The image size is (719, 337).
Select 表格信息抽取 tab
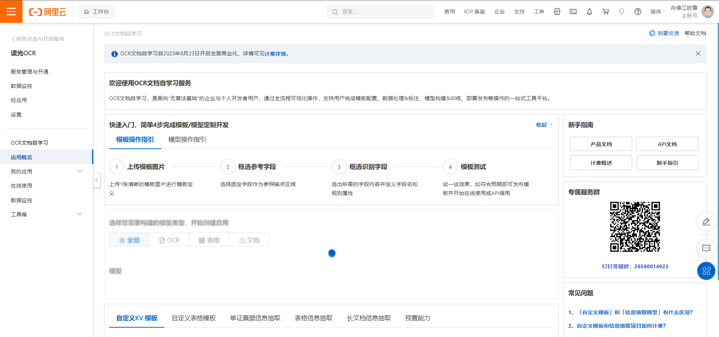pyautogui.click(x=314, y=318)
